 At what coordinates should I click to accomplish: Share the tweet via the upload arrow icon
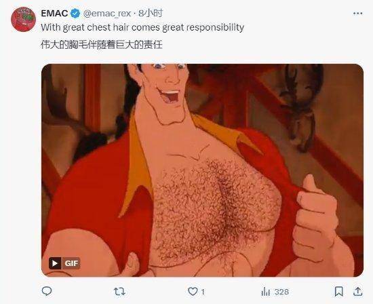[x=357, y=291]
